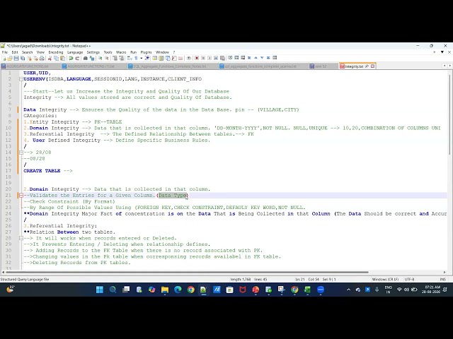
Task: Toggle vertical scroll synchronization
Action: [x=115, y=58]
